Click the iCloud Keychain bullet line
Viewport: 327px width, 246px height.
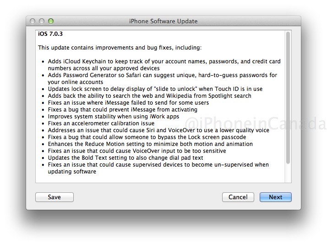pos(164,65)
